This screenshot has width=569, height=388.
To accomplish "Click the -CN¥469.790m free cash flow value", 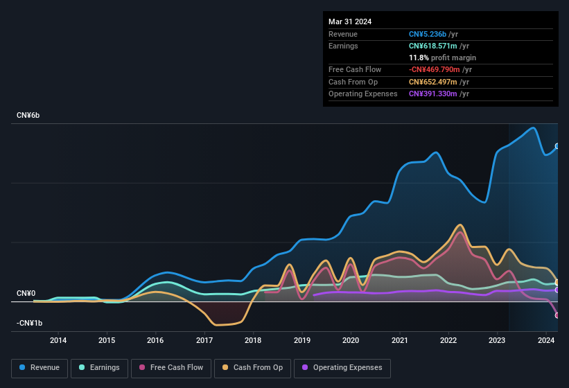I will point(435,69).
